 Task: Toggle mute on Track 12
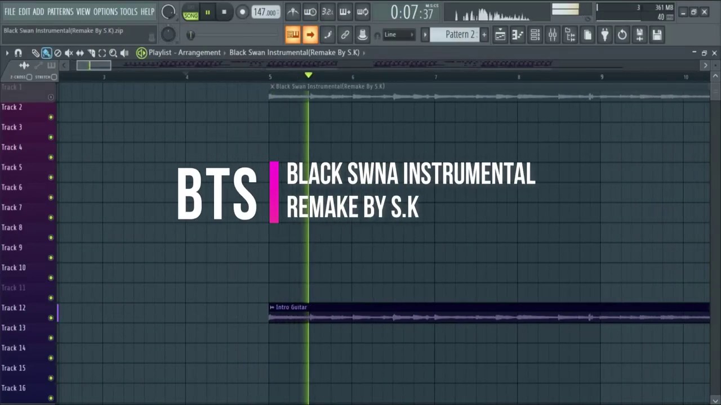point(51,318)
